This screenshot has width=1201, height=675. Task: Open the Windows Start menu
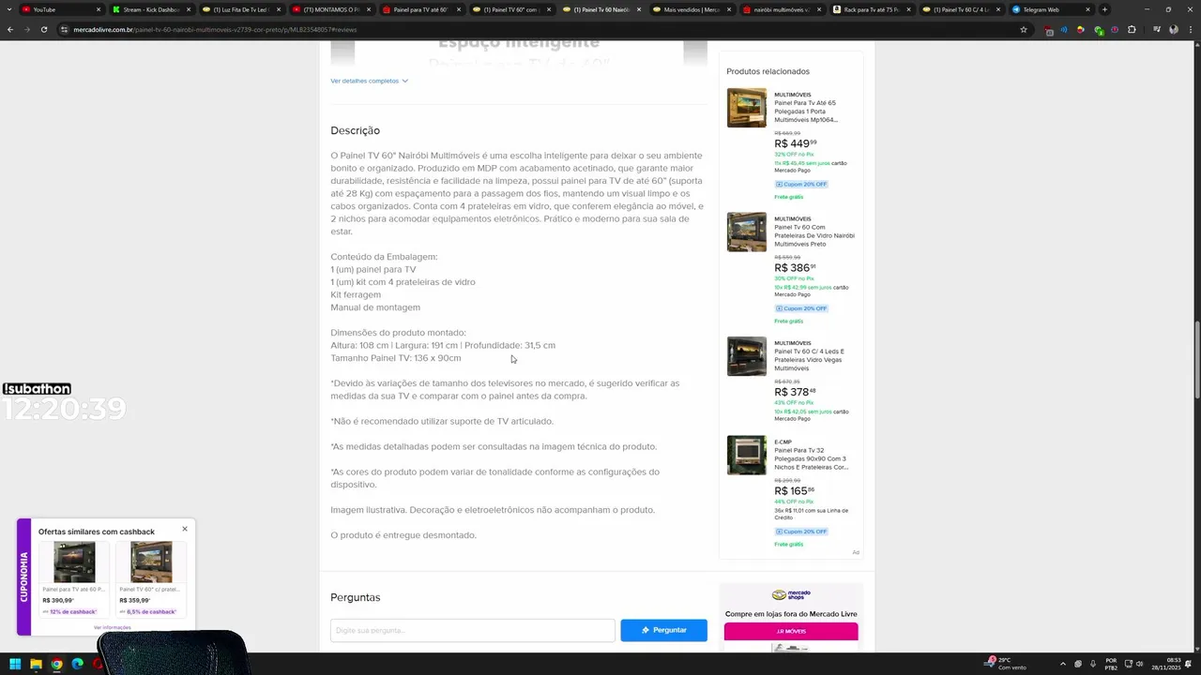coord(15,664)
